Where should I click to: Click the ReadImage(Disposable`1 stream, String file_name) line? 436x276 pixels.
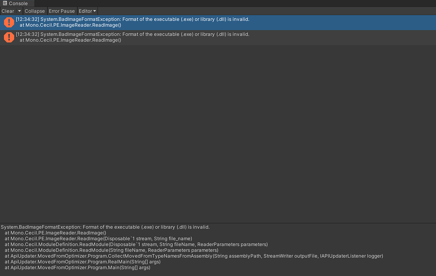[98, 238]
